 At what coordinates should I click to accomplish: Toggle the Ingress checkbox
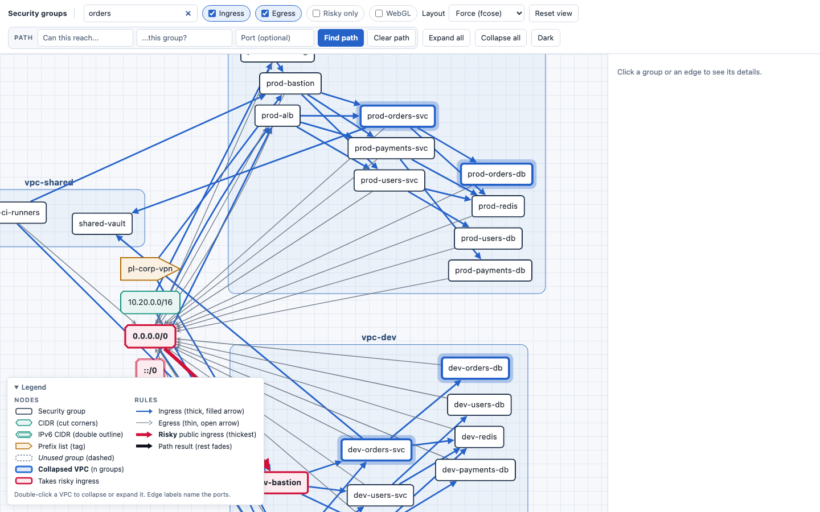[212, 14]
